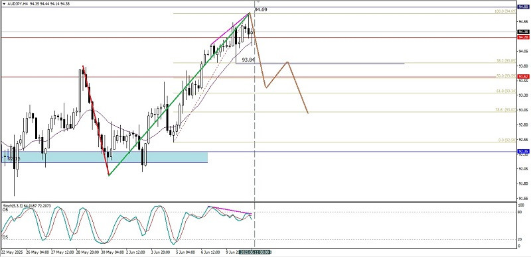Select the highlighted 2025.06.11 08:00 time tag
Viewport: 531px width, 257px height.
click(x=255, y=252)
